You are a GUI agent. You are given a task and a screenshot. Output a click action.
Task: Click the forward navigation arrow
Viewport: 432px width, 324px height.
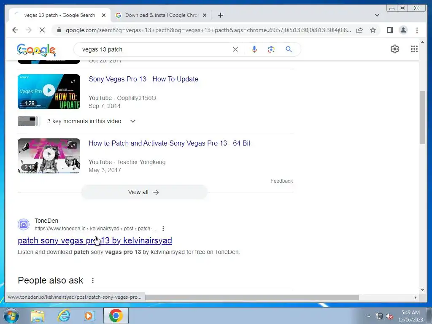pos(29,30)
